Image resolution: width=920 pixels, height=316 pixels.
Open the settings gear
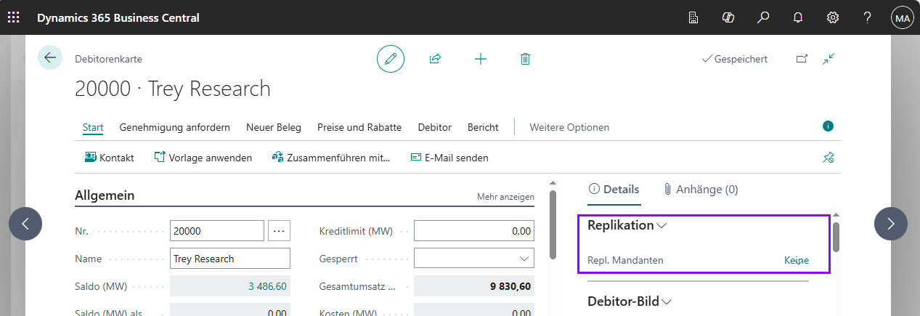(833, 17)
